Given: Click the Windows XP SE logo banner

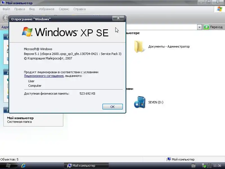Looking at the screenshot, I should 65,32.
